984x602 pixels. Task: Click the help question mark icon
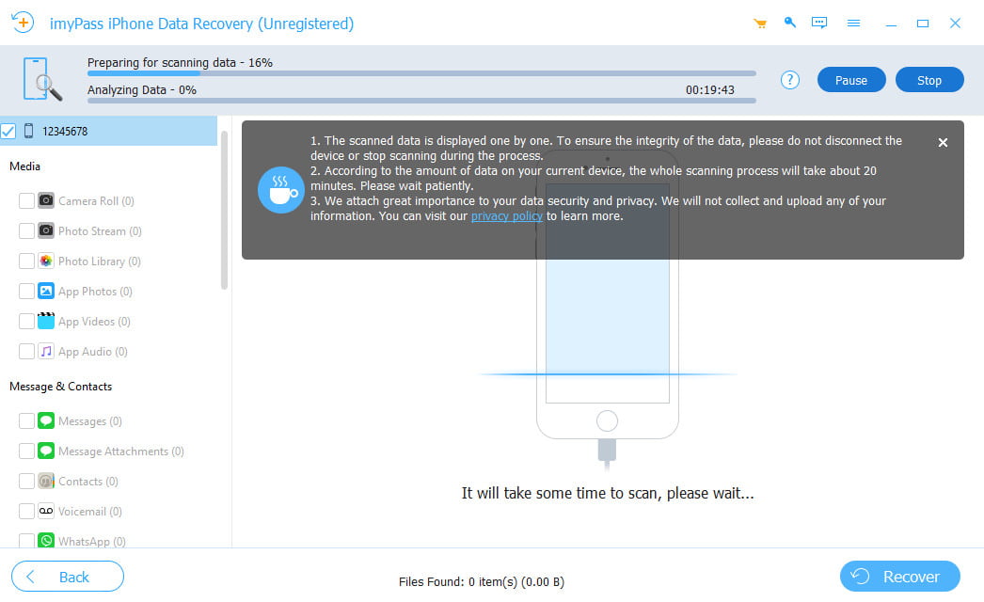click(x=789, y=80)
